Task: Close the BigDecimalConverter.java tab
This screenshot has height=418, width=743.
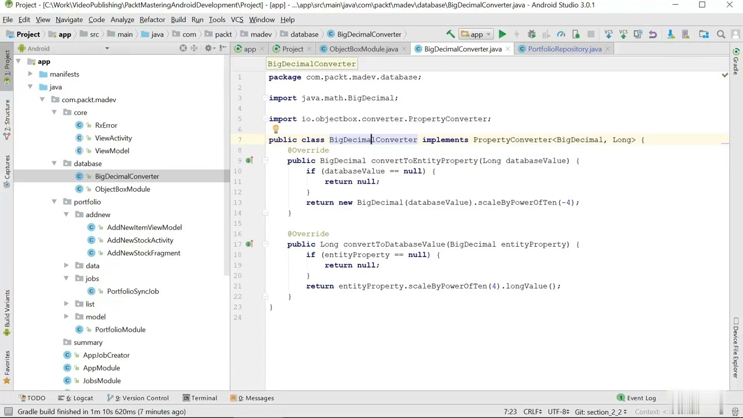Action: click(508, 49)
